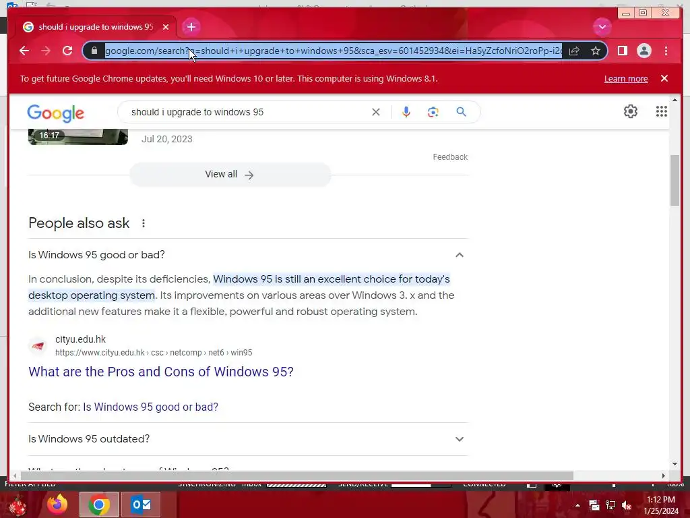Switch to Outlook in the taskbar
Screen dimensions: 690x518
click(x=141, y=505)
